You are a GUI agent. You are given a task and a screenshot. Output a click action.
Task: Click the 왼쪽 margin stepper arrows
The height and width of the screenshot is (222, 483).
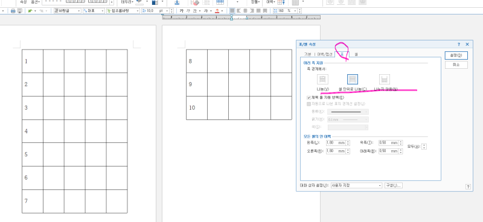[x=348, y=143]
